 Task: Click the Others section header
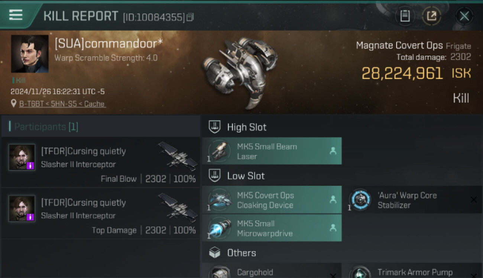(x=241, y=253)
